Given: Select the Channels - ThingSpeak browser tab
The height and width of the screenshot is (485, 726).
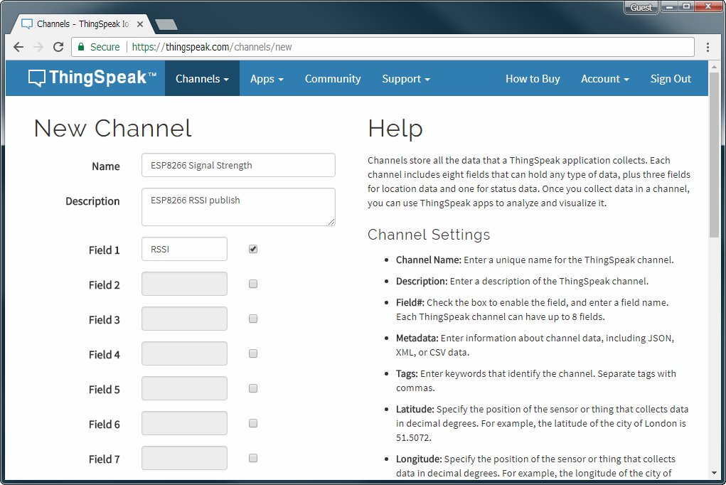Looking at the screenshot, I should [x=82, y=24].
